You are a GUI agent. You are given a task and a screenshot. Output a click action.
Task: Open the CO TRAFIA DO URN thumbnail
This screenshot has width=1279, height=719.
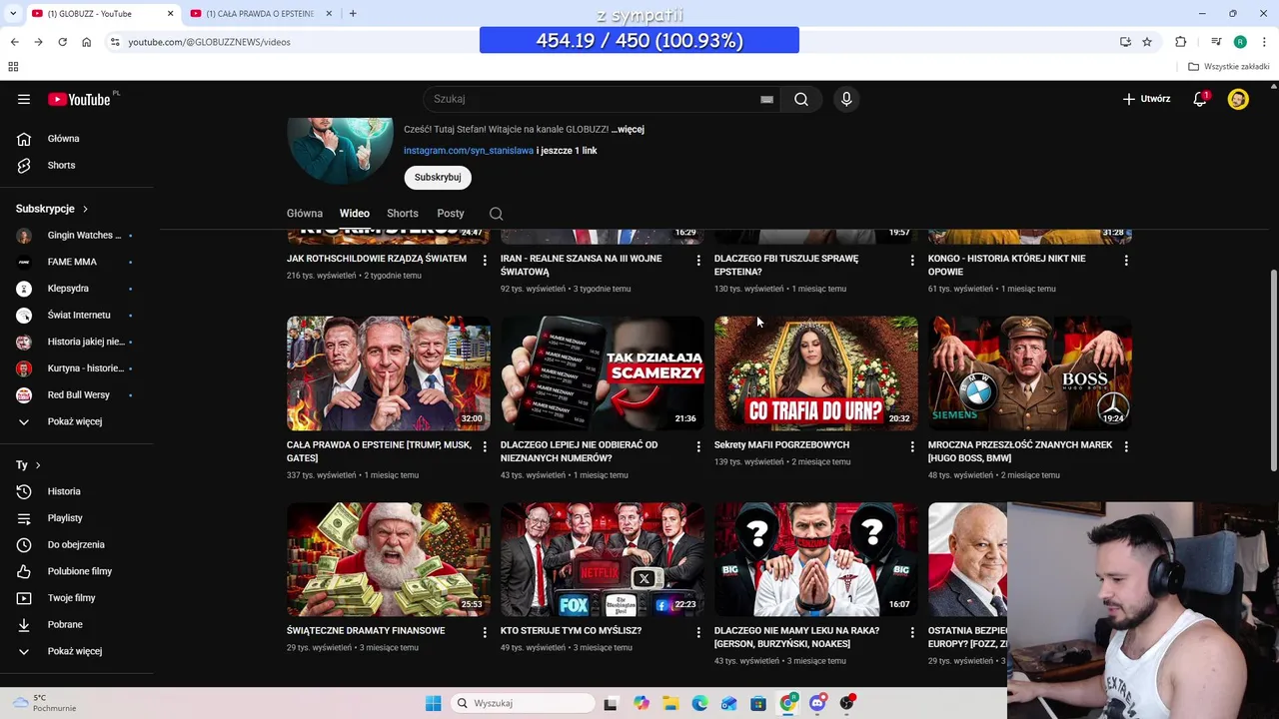(816, 372)
